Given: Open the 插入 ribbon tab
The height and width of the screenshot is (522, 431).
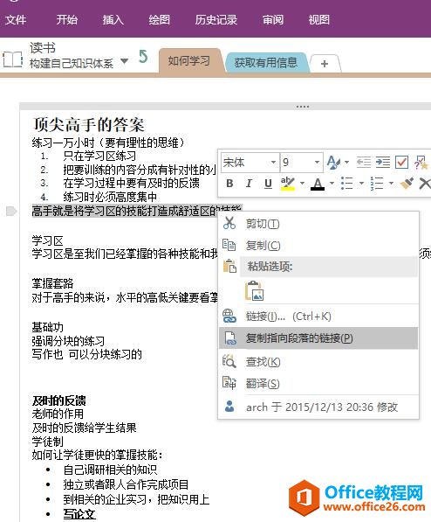Looking at the screenshot, I should (x=113, y=20).
